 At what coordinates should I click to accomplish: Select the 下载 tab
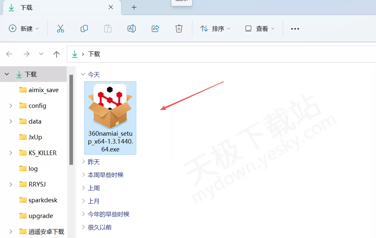click(62, 7)
